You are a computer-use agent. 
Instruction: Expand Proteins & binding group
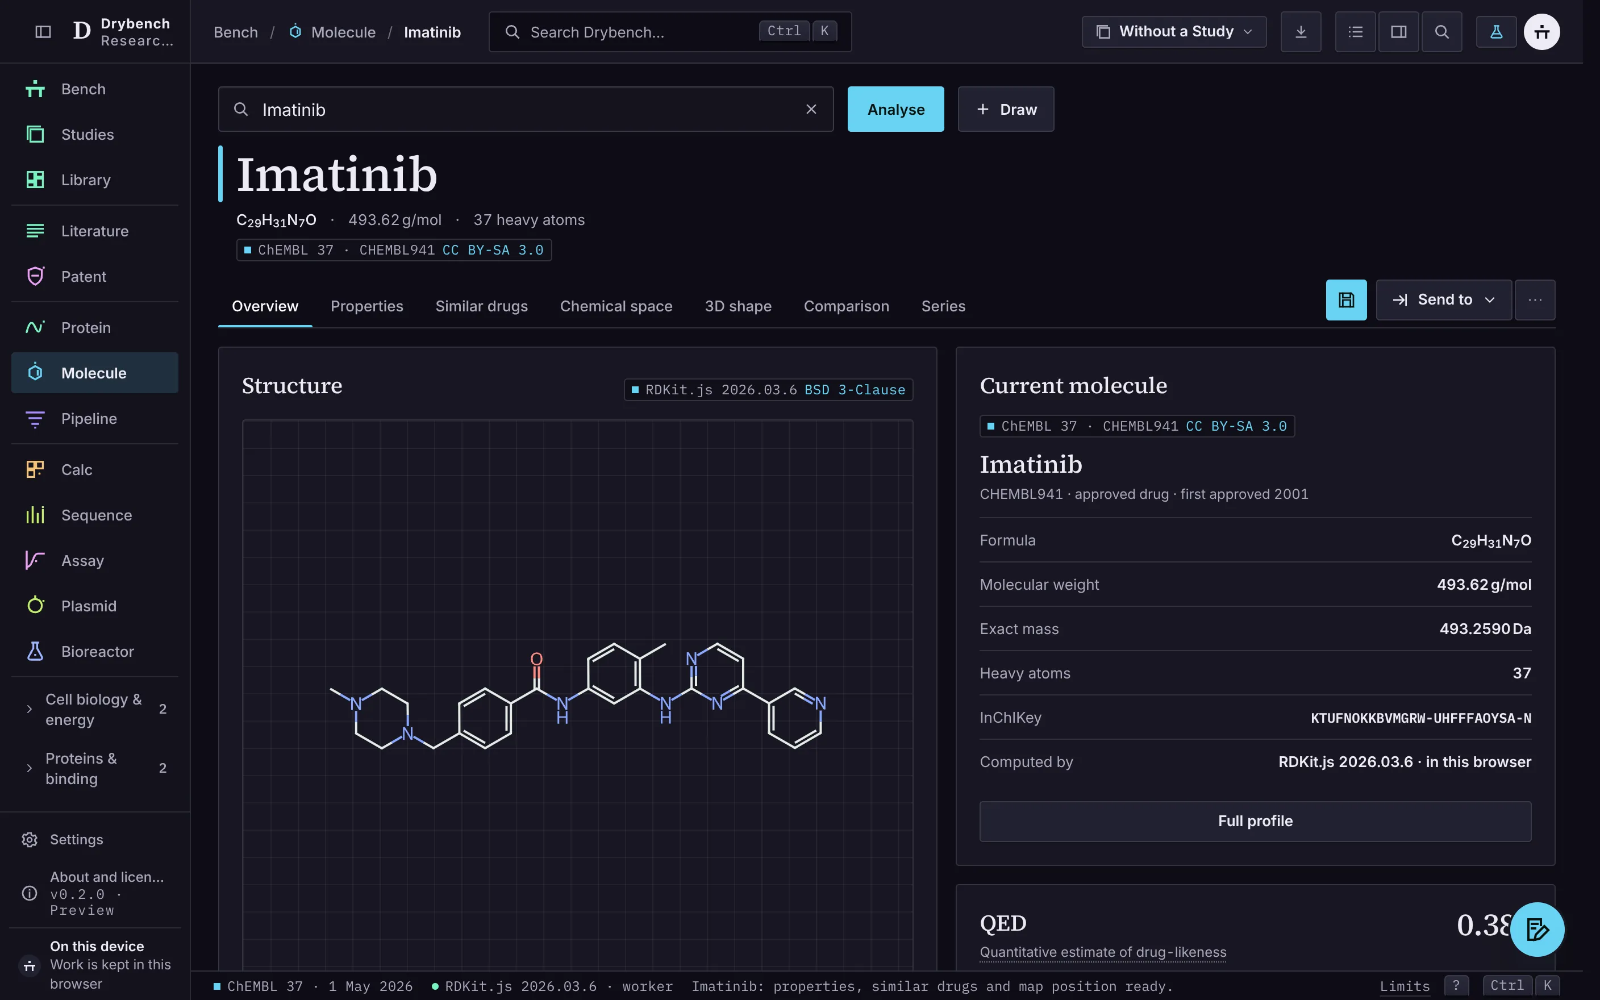point(94,769)
